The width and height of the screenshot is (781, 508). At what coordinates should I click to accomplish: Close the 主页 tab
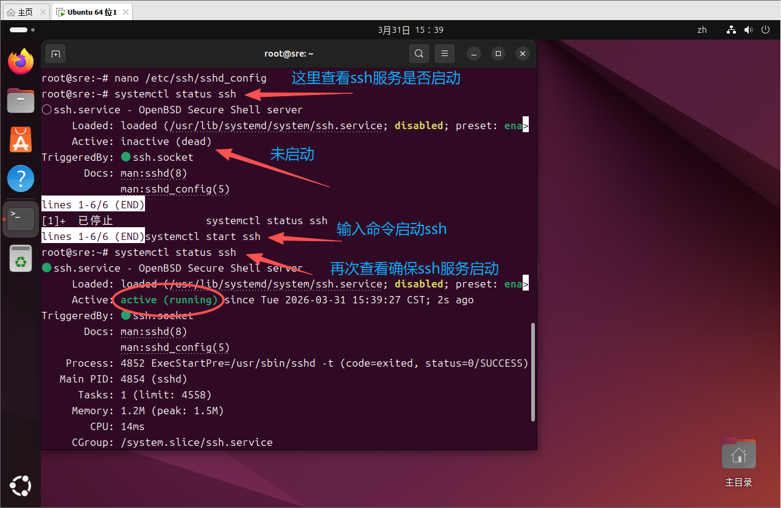pyautogui.click(x=43, y=12)
